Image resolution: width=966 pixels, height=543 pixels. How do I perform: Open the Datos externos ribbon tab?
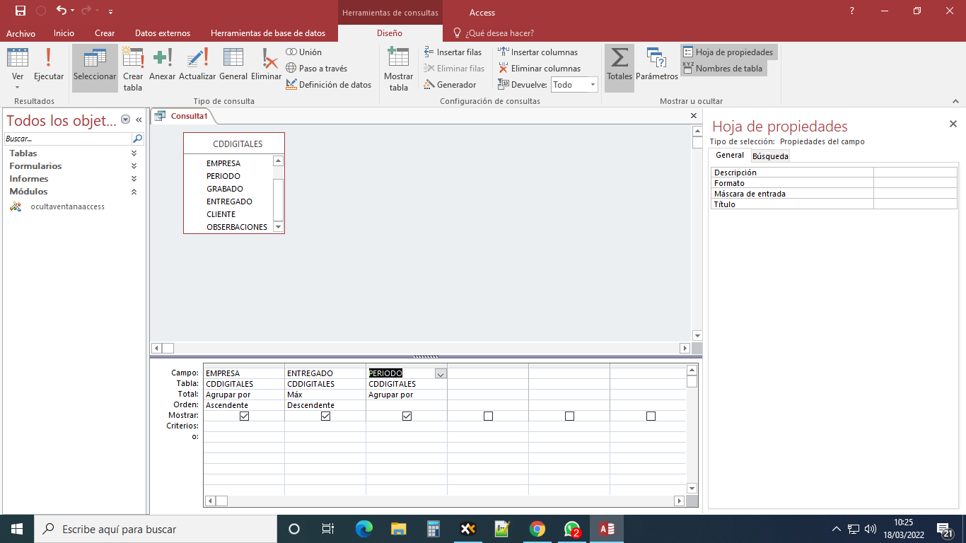(x=162, y=33)
